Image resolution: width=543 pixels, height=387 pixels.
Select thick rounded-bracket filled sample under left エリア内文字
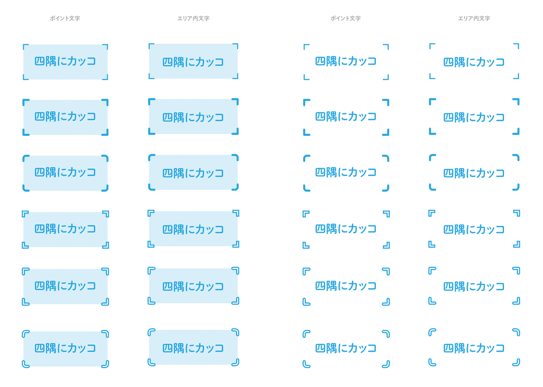[x=193, y=173]
